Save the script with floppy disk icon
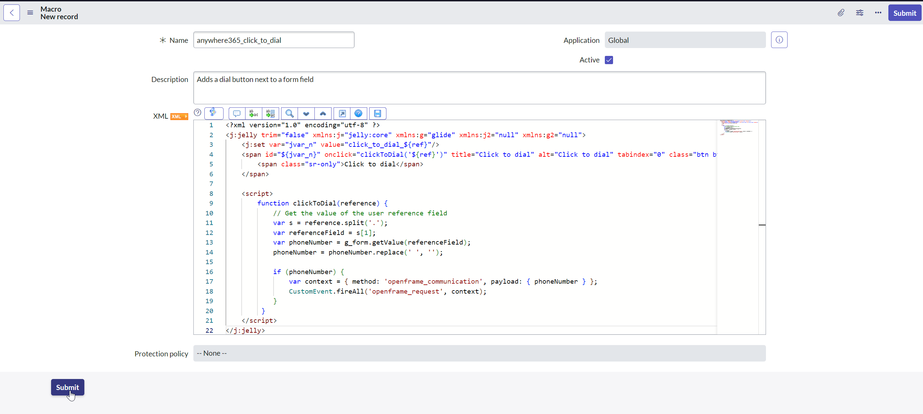The image size is (923, 414). pyautogui.click(x=377, y=114)
